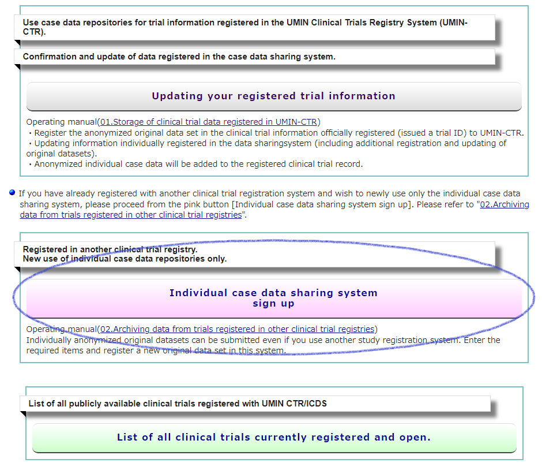Click the 'Use case data repositories' header banner
542x470 pixels.
tap(254, 27)
